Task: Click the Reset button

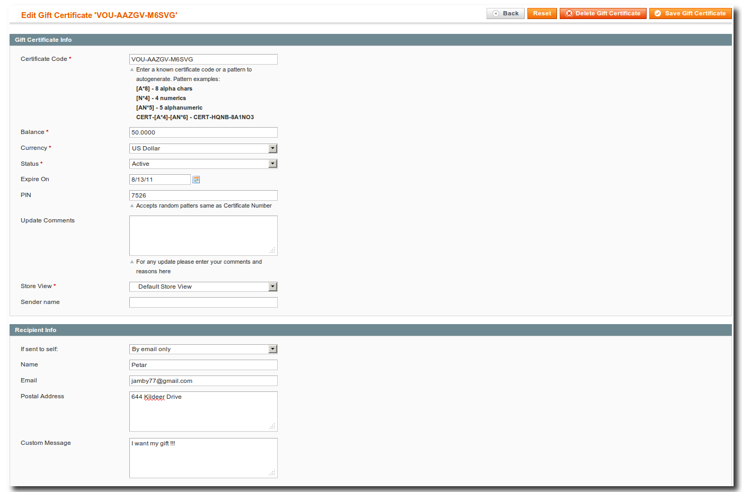Action: pyautogui.click(x=542, y=13)
